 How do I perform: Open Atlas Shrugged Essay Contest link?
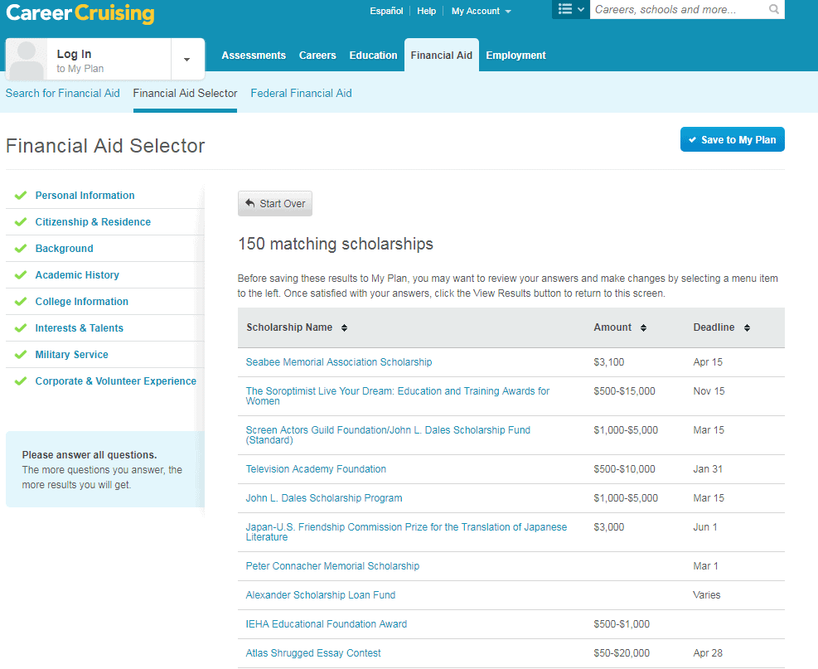click(x=313, y=653)
